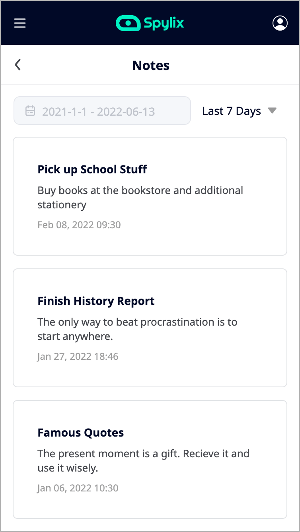Open the hamburger navigation menu
Viewport: 300px width, 532px height.
click(20, 23)
